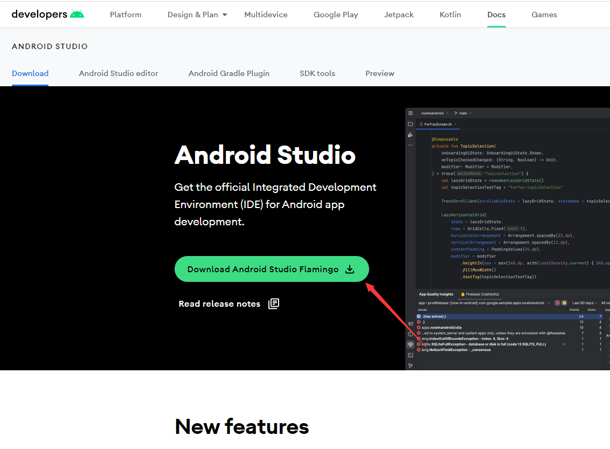Select NoSuchFieldException _consensus issue row
The width and height of the screenshot is (610, 449).
510,350
